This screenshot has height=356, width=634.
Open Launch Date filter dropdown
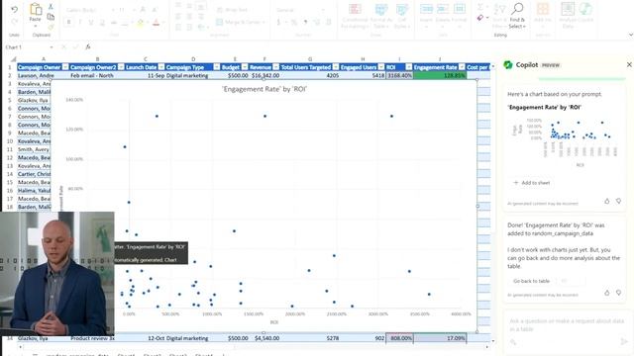[x=161, y=67]
